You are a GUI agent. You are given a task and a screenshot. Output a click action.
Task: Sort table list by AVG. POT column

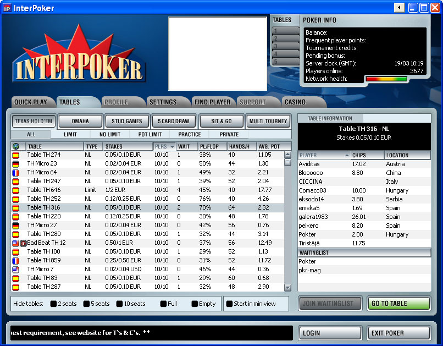coord(274,146)
